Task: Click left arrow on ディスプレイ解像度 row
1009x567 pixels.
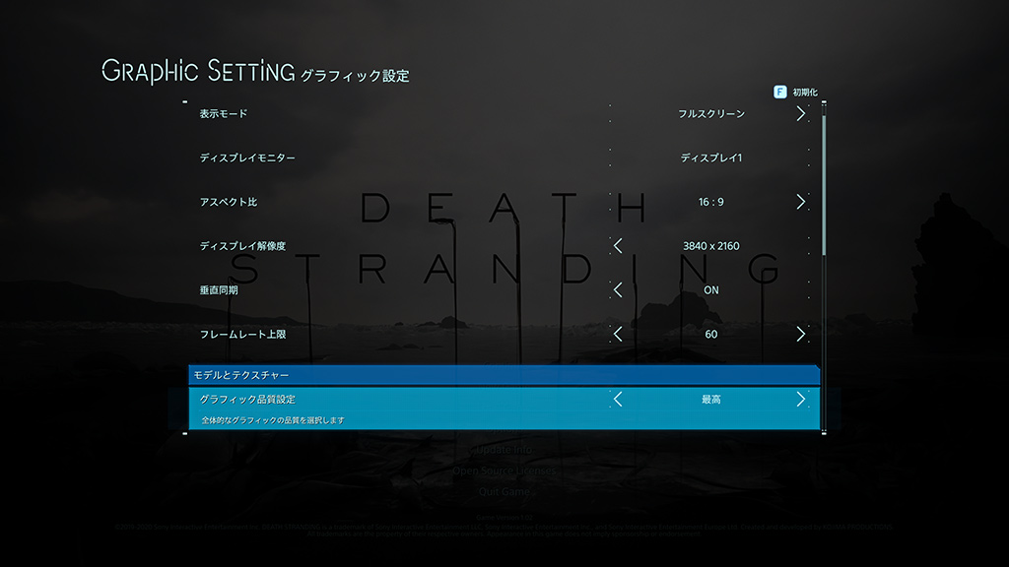Action: coord(618,245)
